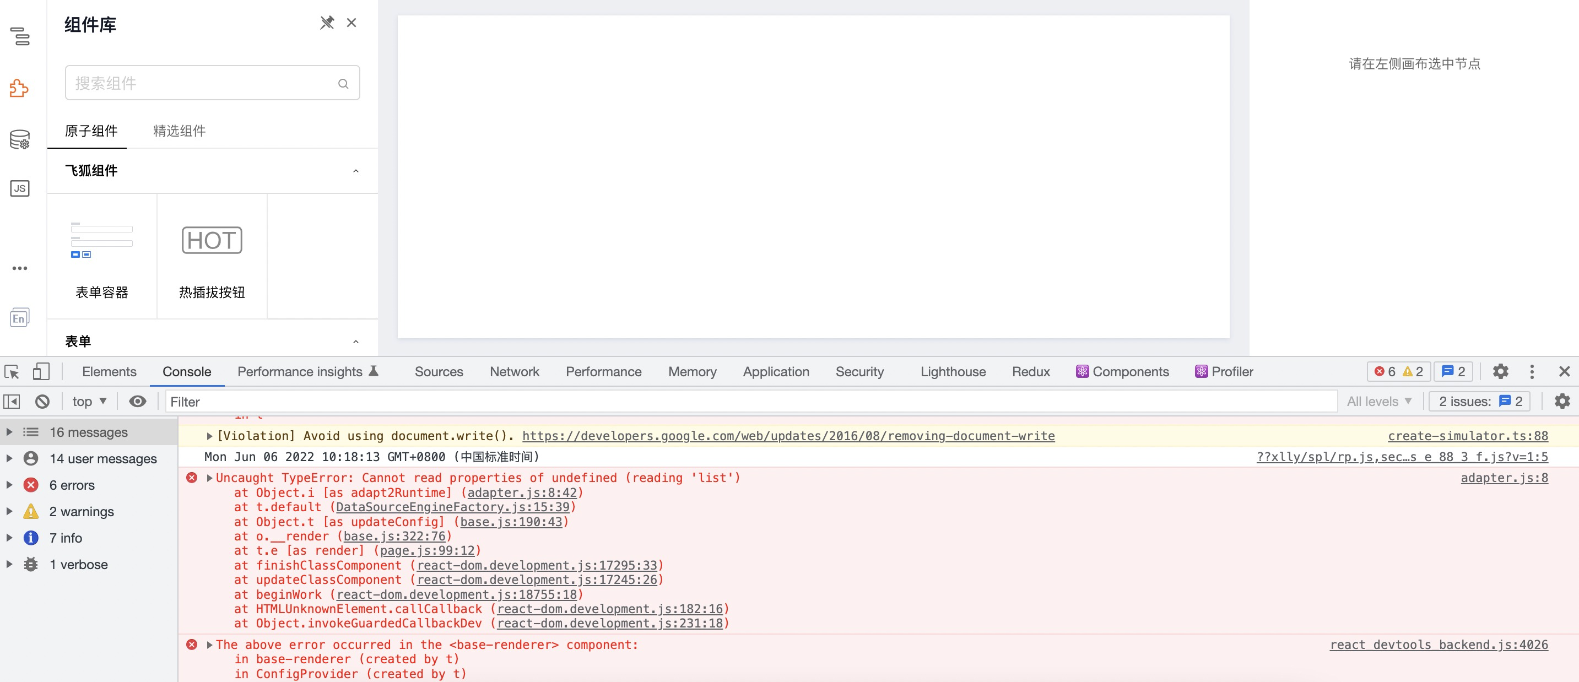Switch language using the En icon
This screenshot has height=682, width=1579.
click(19, 317)
